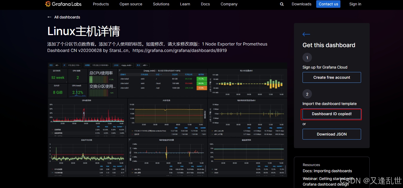The image size is (403, 188).
Task: Click Download JSON button
Action: pyautogui.click(x=332, y=134)
